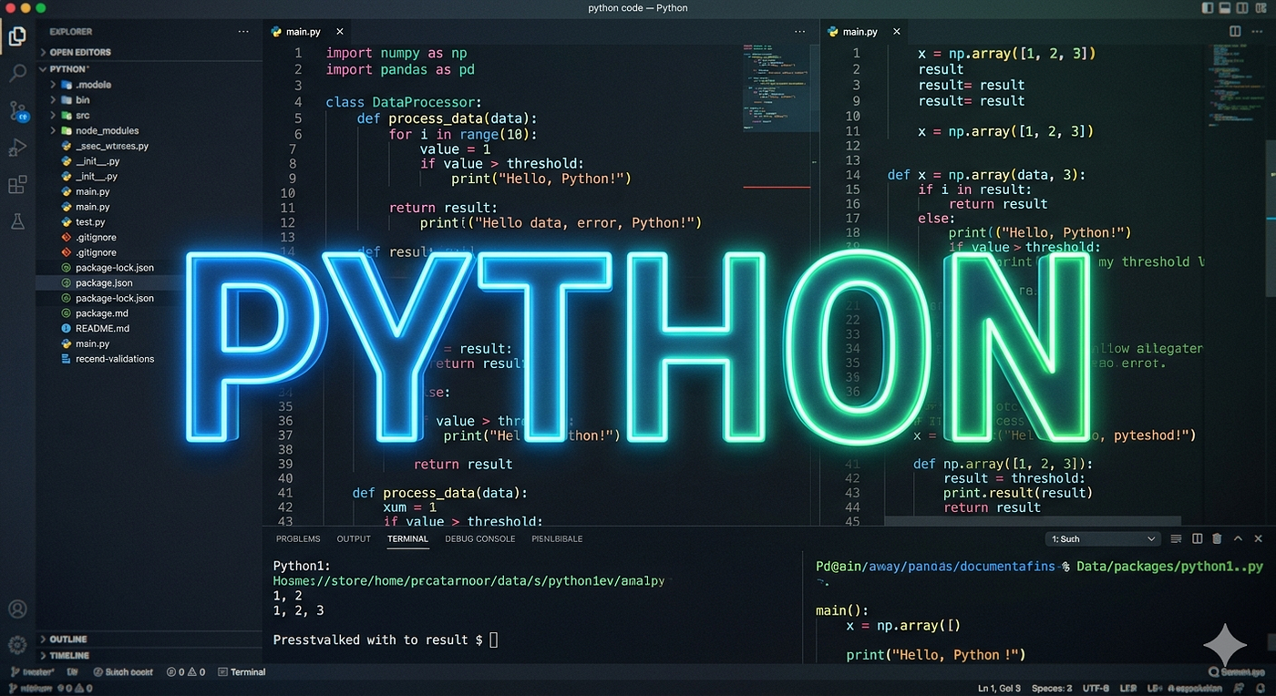Split the terminal panel
The image size is (1276, 696).
tap(1198, 539)
